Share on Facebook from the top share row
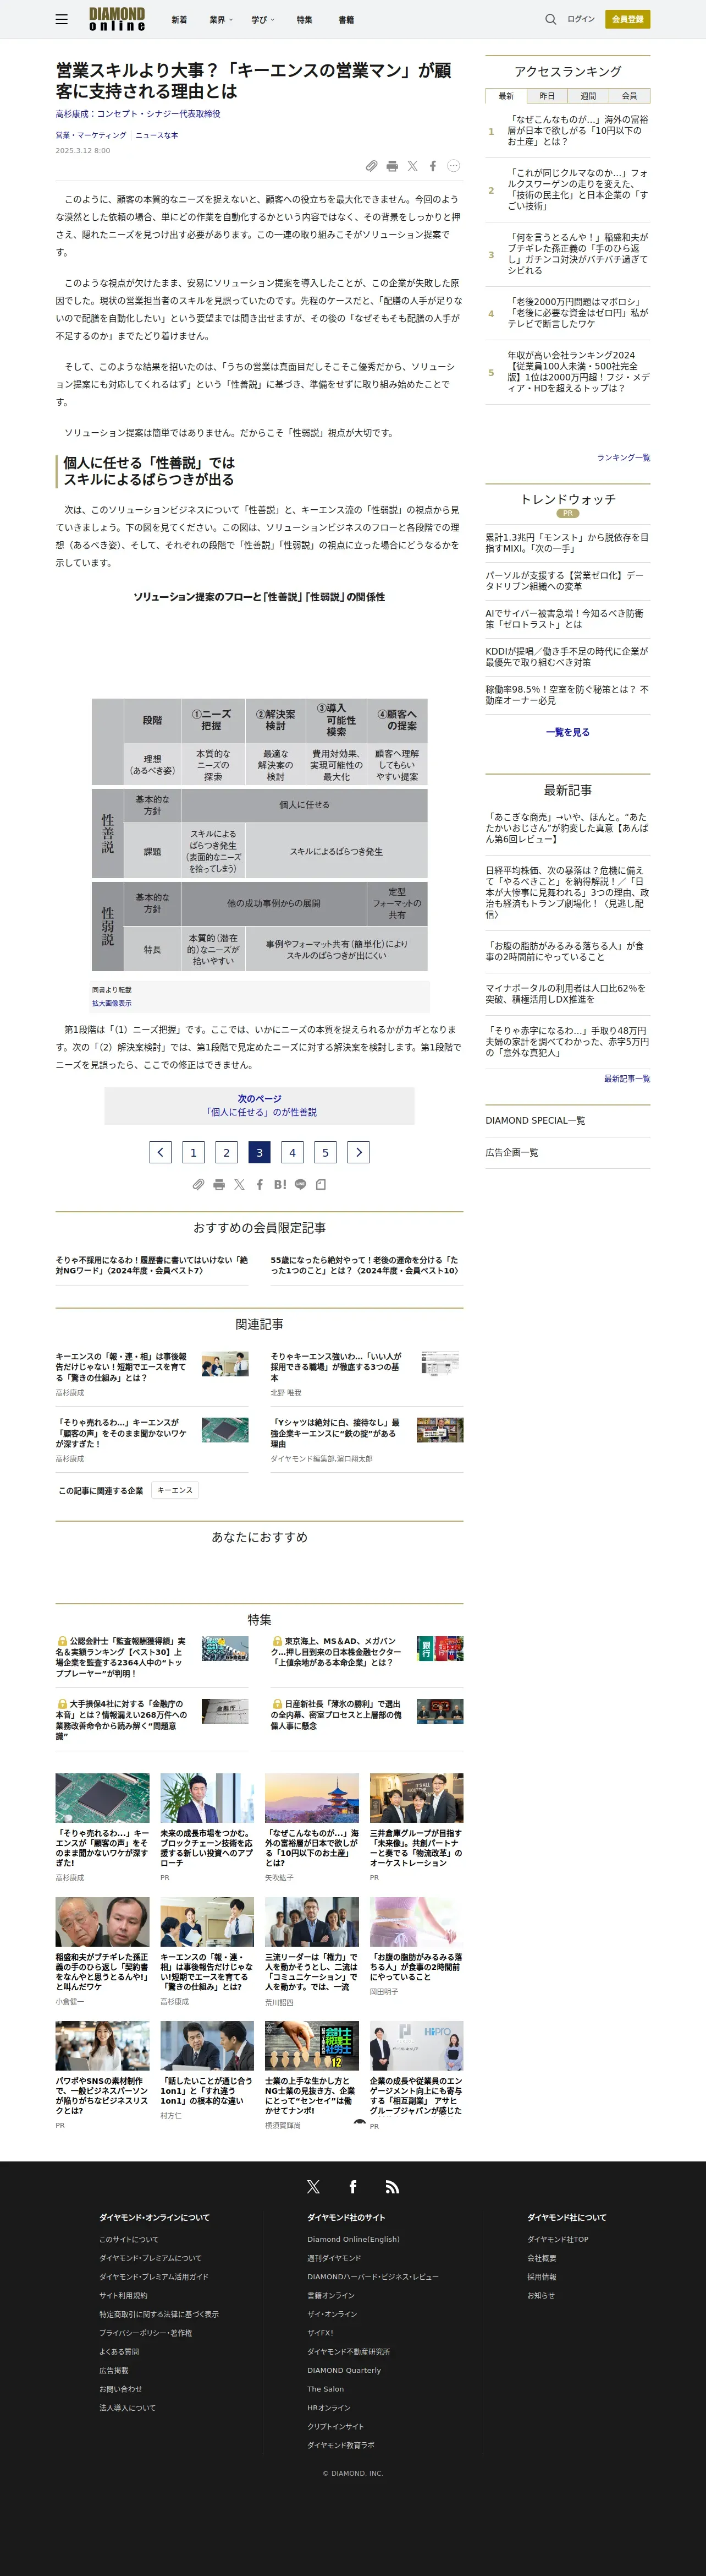Image resolution: width=706 pixels, height=2576 pixels. 432,166
